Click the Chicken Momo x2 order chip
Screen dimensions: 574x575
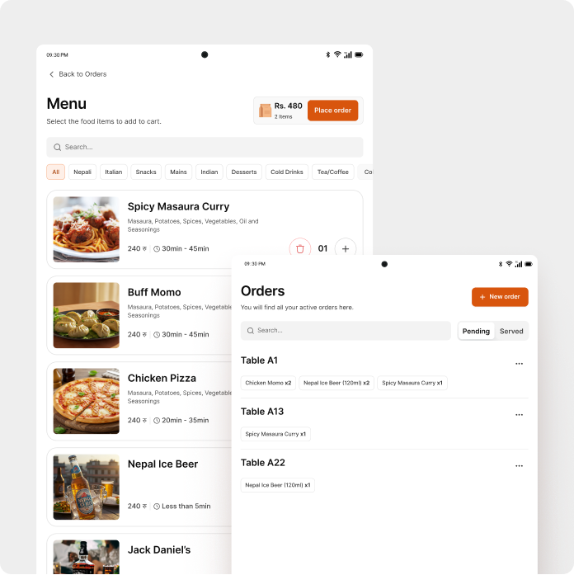point(268,383)
